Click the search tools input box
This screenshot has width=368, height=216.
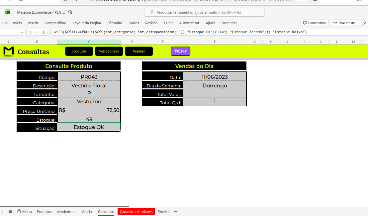[x=204, y=12]
